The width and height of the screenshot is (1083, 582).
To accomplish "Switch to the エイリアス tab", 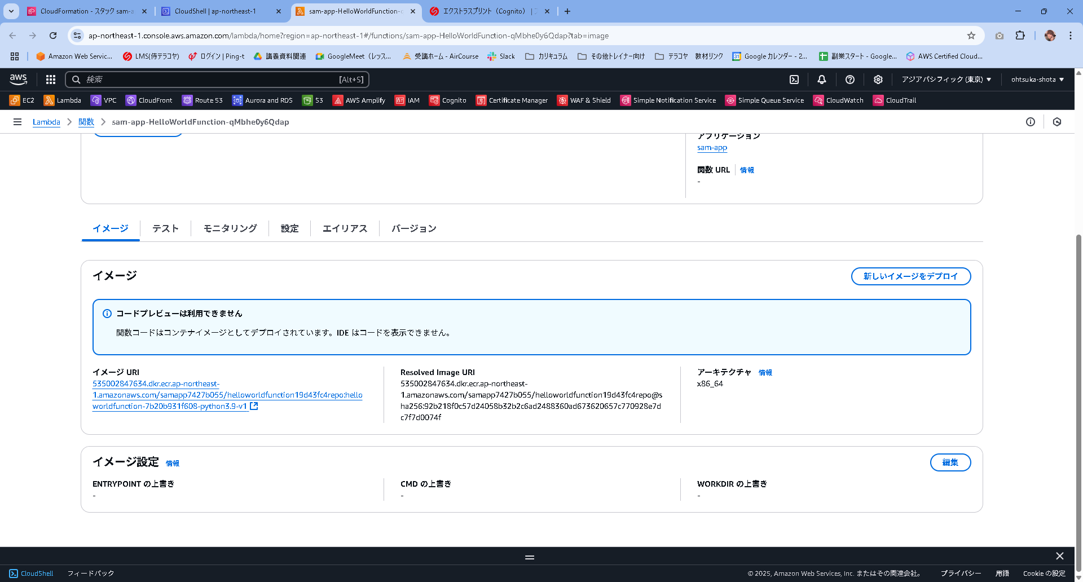I will click(345, 228).
